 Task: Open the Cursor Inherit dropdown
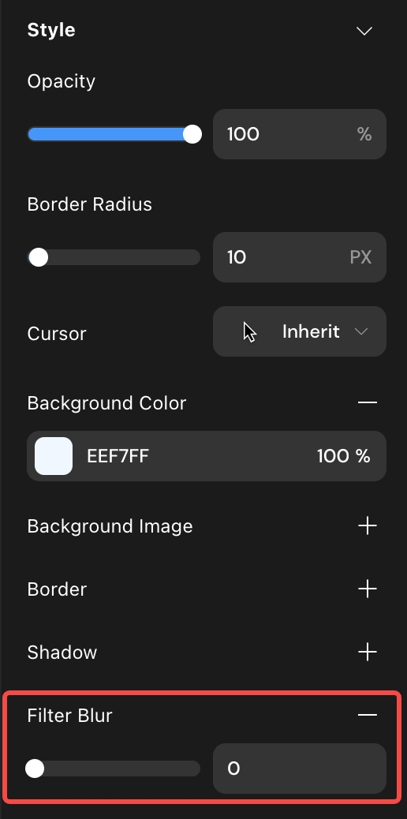300,331
